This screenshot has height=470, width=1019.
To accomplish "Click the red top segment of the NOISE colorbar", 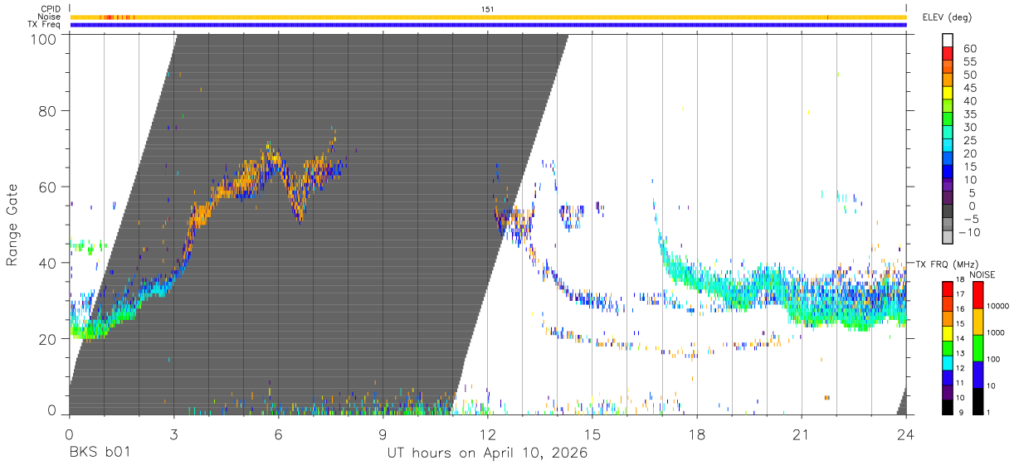I will point(977,295).
